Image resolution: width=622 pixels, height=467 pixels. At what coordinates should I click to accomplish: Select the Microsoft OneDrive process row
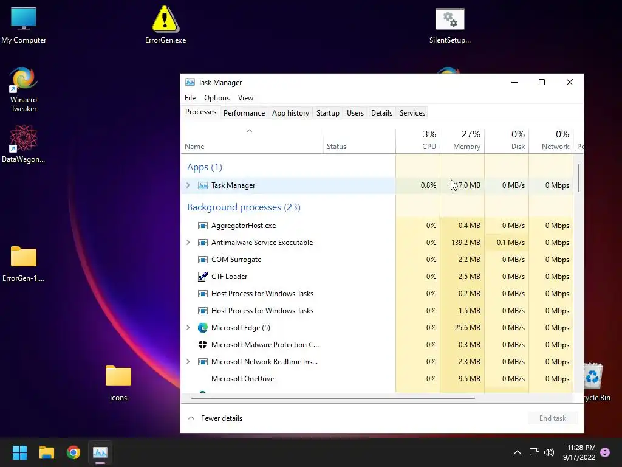(x=377, y=379)
